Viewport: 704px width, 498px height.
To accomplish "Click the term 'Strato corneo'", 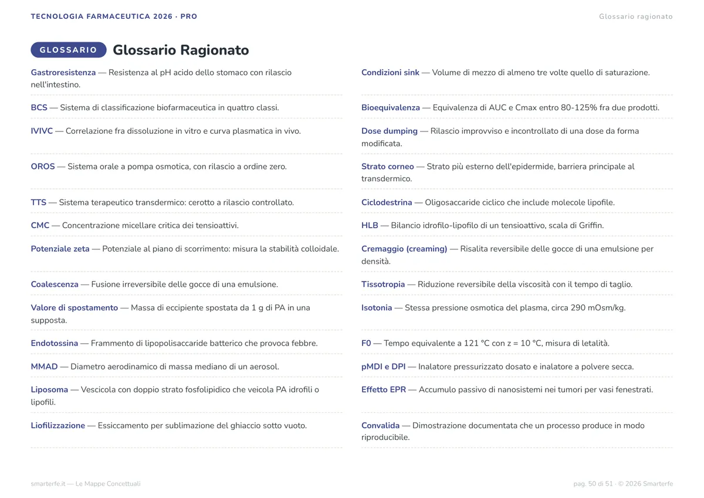I will pyautogui.click(x=388, y=167).
